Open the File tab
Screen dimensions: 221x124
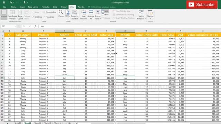[x=4, y=7]
